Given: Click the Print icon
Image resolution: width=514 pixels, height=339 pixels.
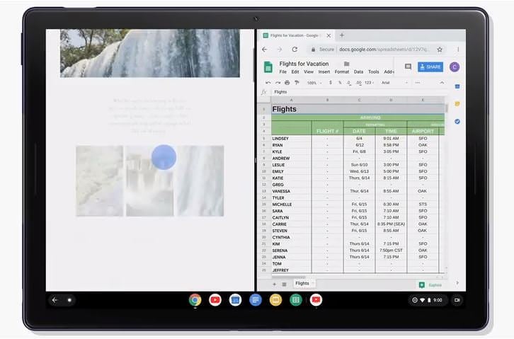Looking at the screenshot, I should [x=287, y=83].
